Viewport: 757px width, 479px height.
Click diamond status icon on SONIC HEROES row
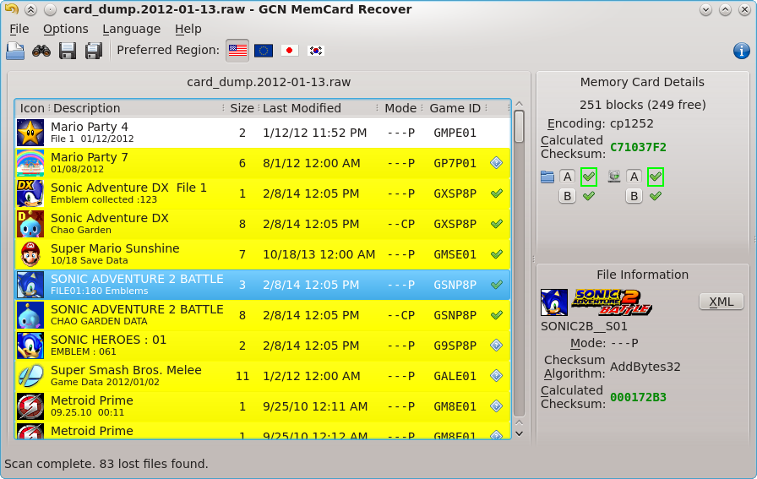pyautogui.click(x=496, y=346)
